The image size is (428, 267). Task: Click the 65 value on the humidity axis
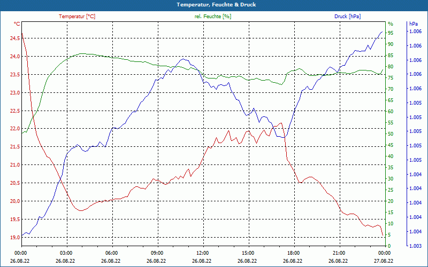[391, 100]
